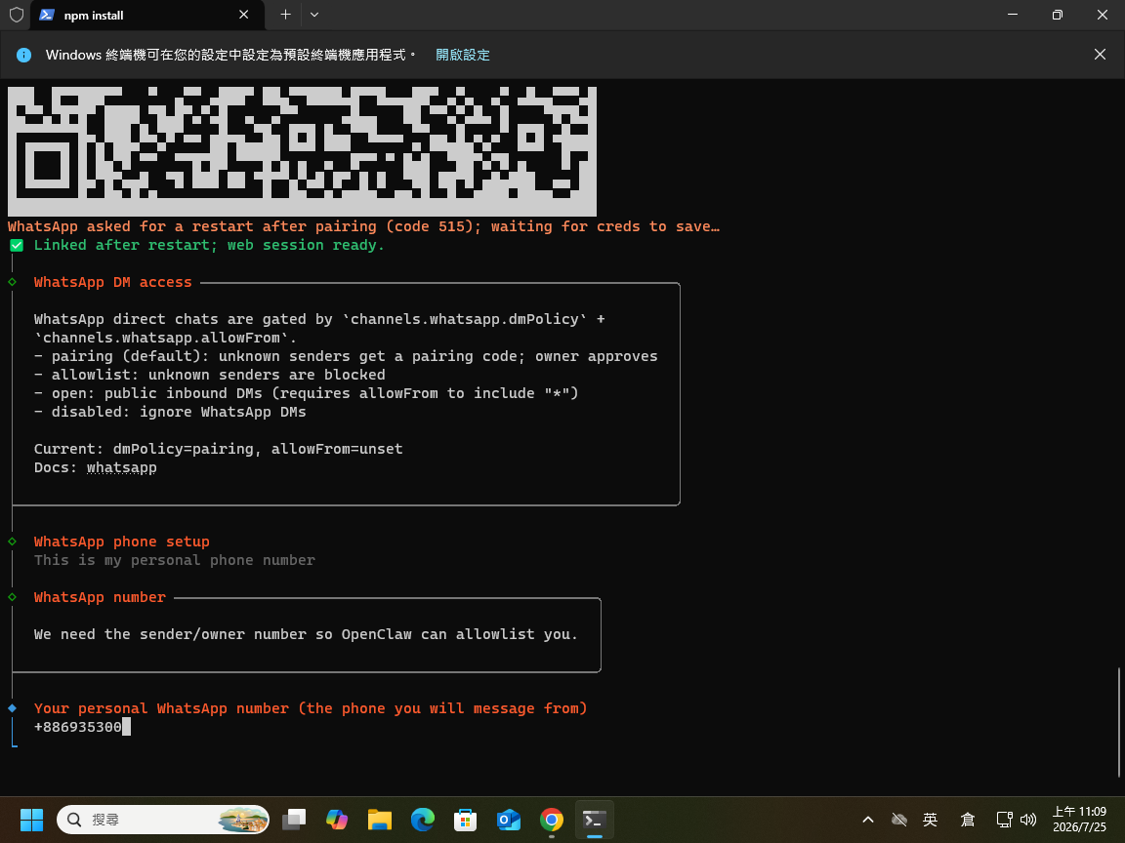Launch Copilot from taskbar
Image resolution: width=1125 pixels, height=843 pixels.
[337, 820]
